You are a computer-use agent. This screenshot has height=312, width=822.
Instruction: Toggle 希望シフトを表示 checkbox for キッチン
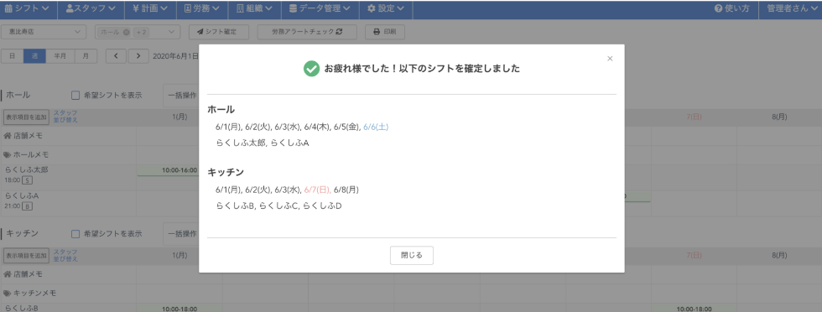click(x=75, y=234)
